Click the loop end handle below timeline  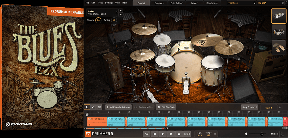click(x=166, y=128)
